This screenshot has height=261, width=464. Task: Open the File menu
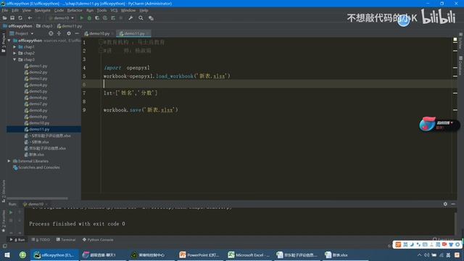[5, 10]
